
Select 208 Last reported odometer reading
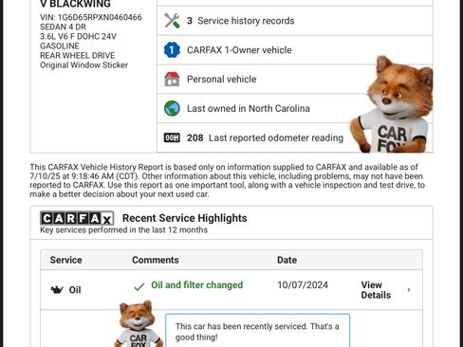coord(265,137)
